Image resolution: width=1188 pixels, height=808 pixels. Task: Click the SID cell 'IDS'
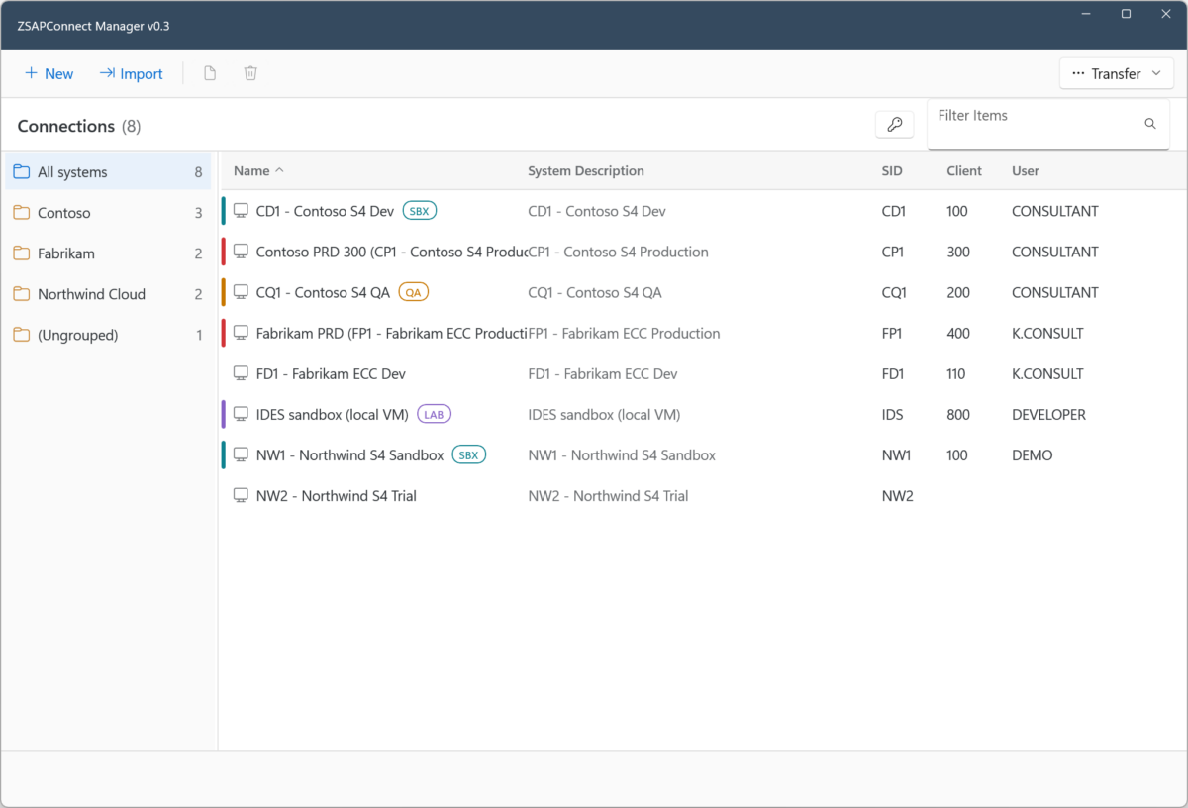pos(892,415)
